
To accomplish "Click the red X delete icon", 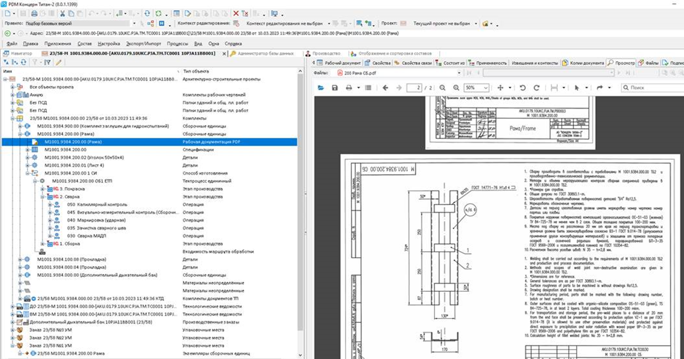I will [236, 14].
